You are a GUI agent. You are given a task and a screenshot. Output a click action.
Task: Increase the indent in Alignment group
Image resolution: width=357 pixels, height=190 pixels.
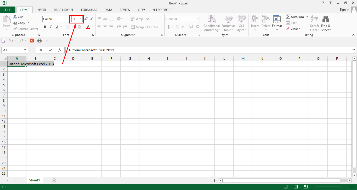coord(125,27)
